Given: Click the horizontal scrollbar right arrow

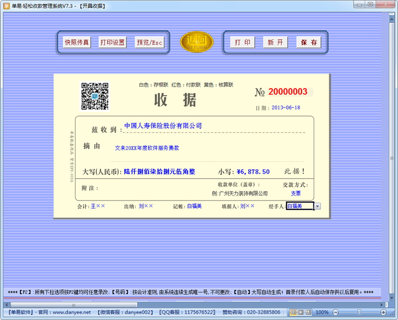Looking at the screenshot, I should click(x=382, y=305).
